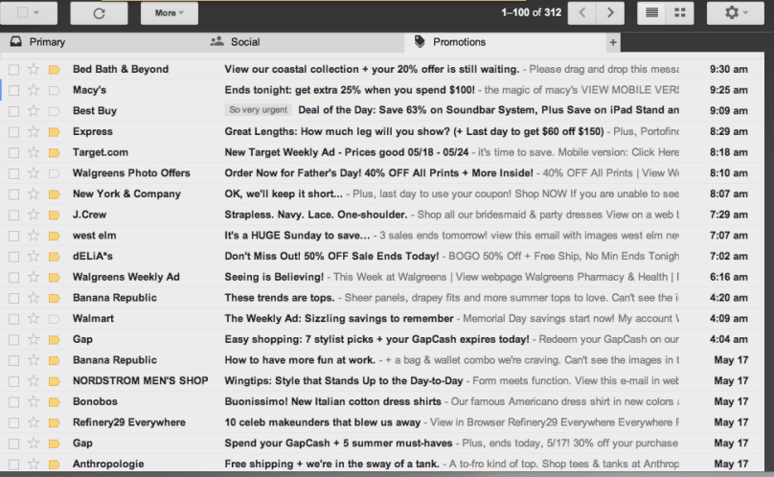Select the Best Buy email checkbox
Image resolution: width=774 pixels, height=477 pixels.
13,111
